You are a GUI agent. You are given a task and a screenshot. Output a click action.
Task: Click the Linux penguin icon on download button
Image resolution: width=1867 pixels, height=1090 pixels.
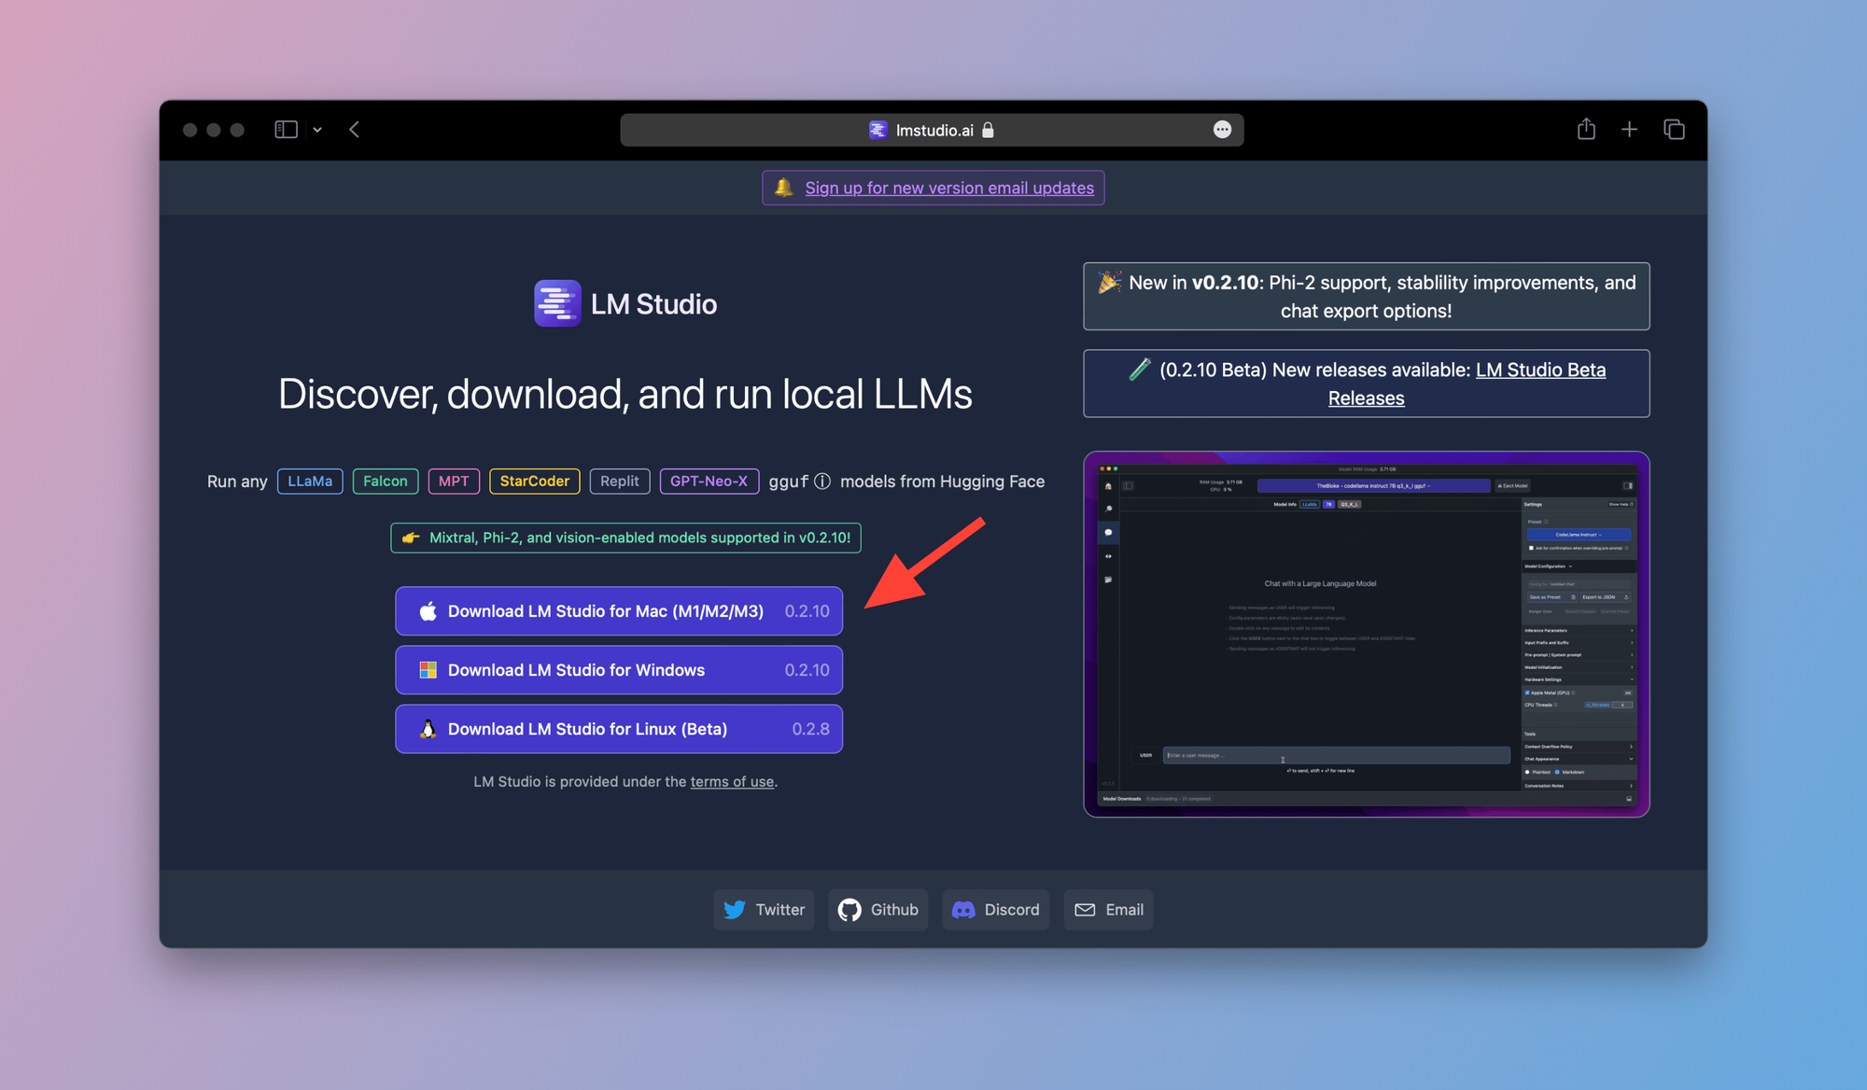(x=428, y=728)
